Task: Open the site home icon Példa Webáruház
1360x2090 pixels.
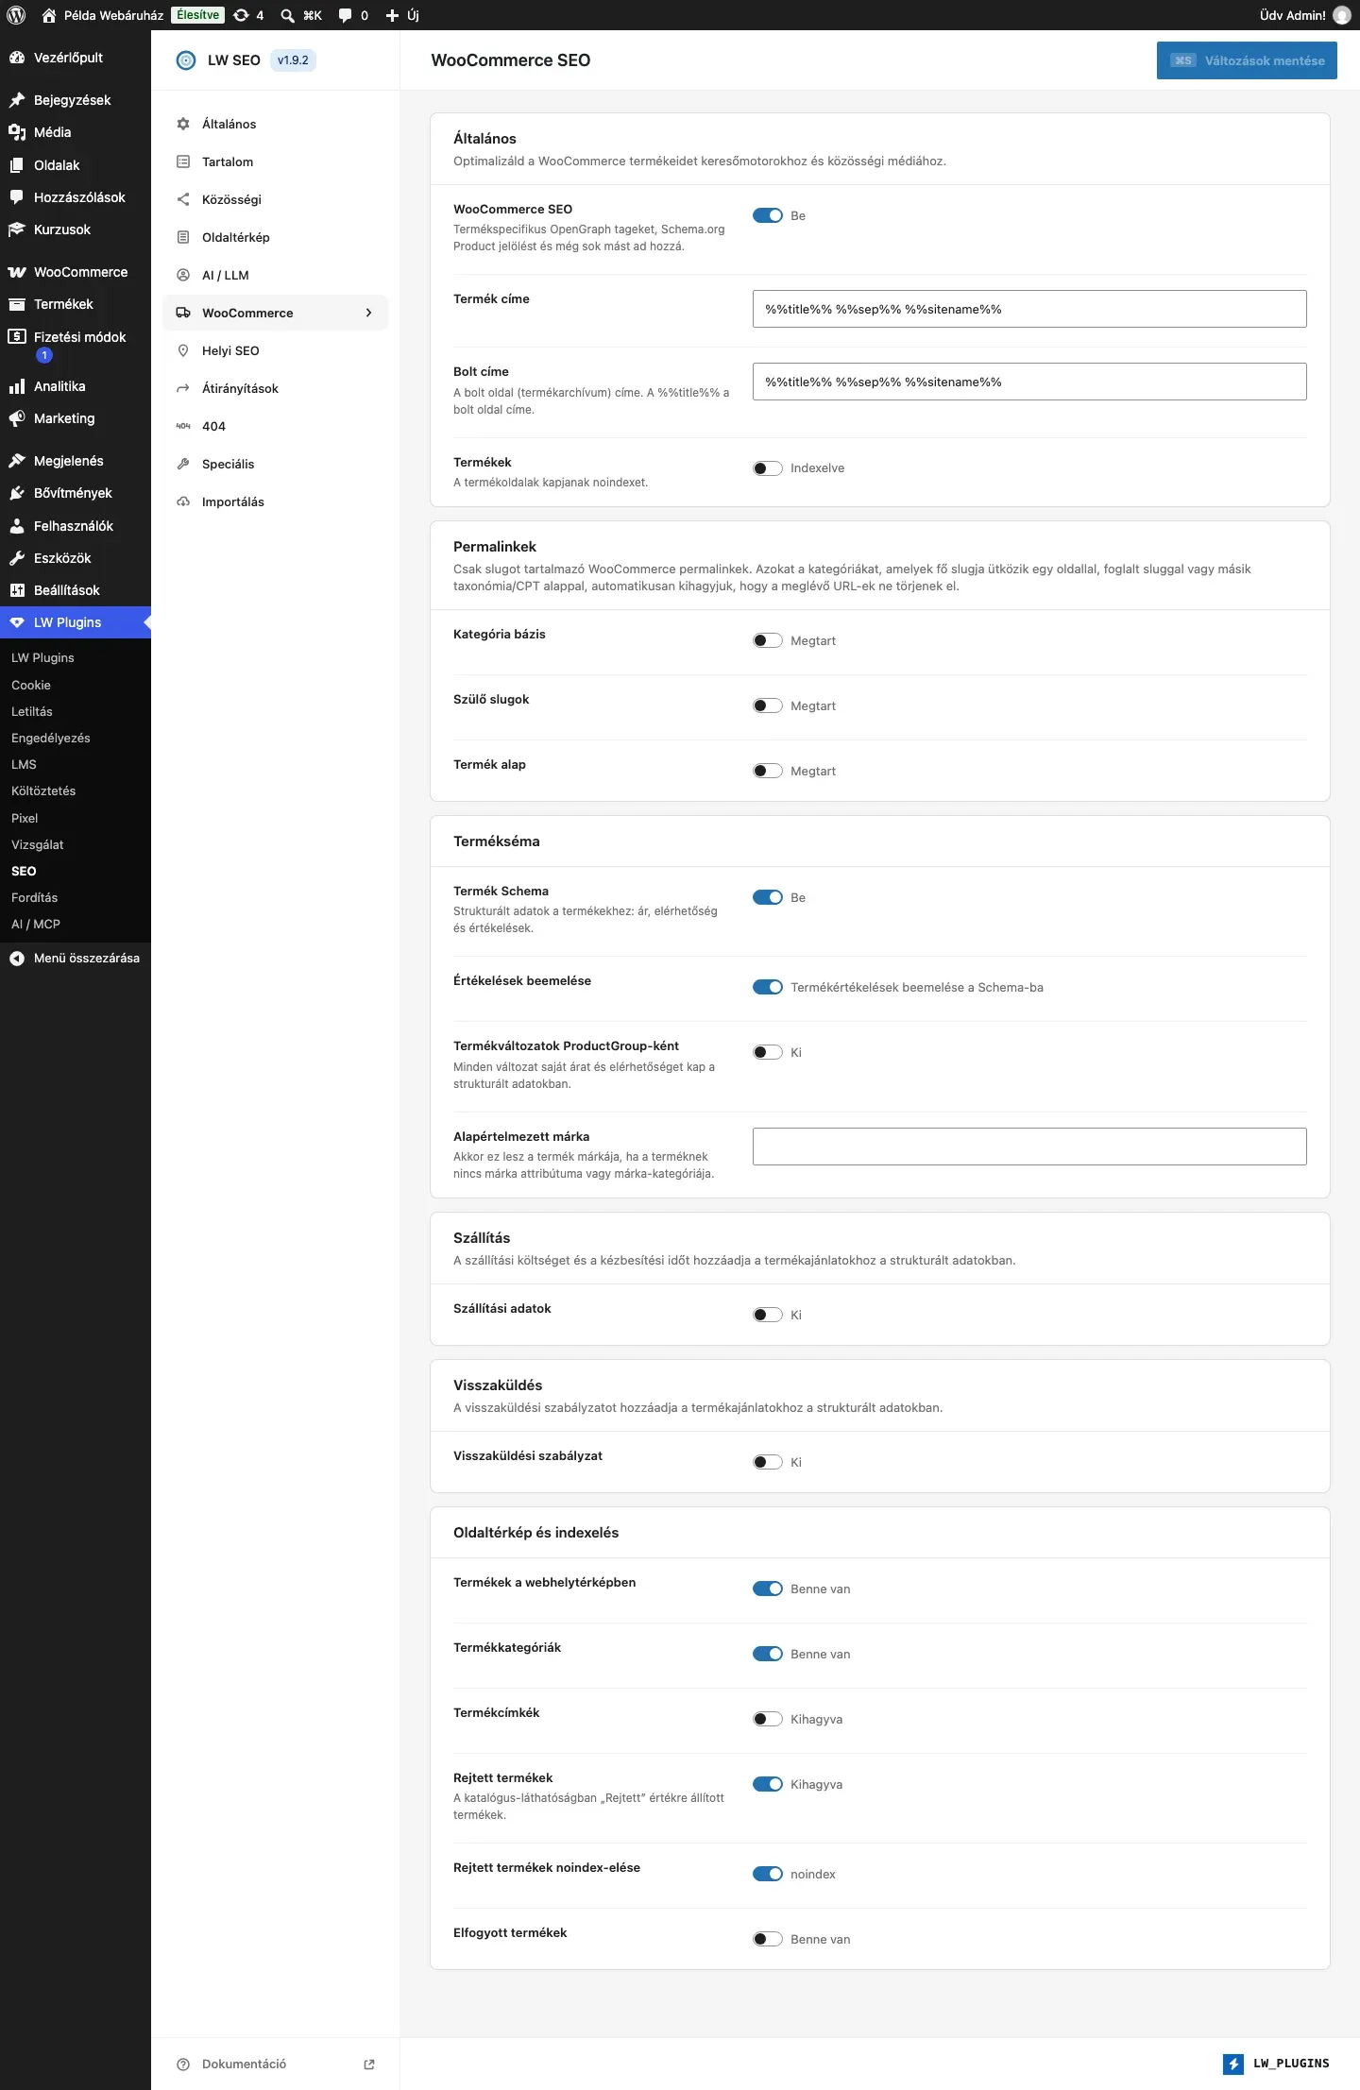Action: click(x=49, y=15)
